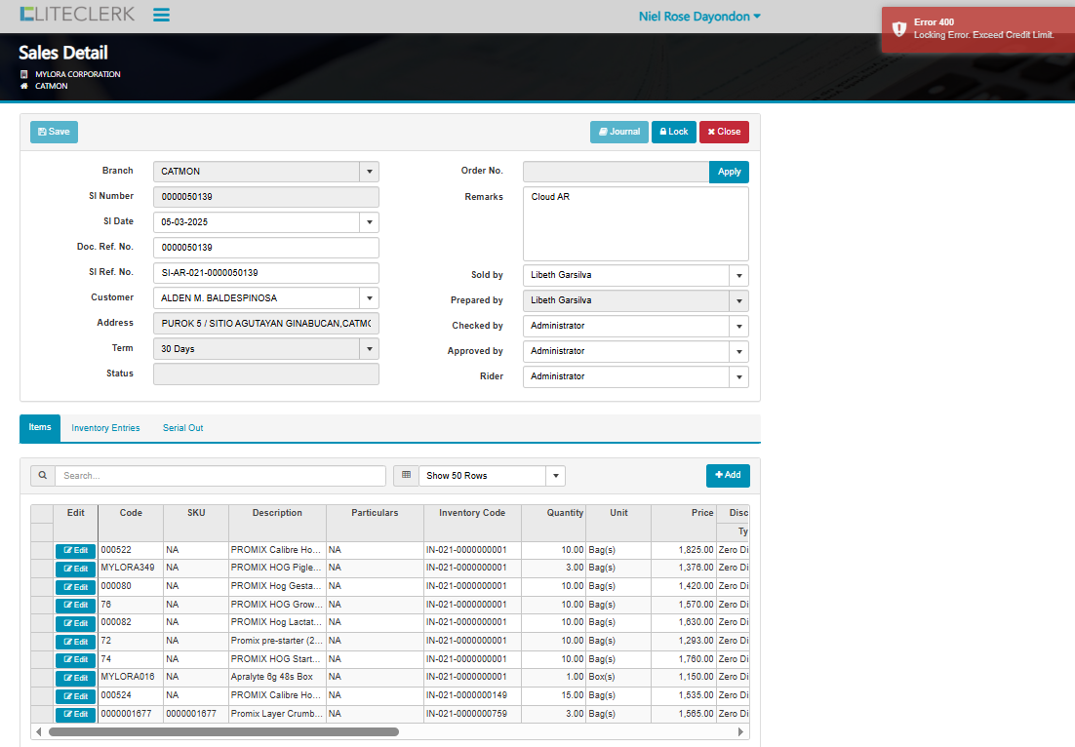Open the SI Date picker dropdown

click(369, 222)
